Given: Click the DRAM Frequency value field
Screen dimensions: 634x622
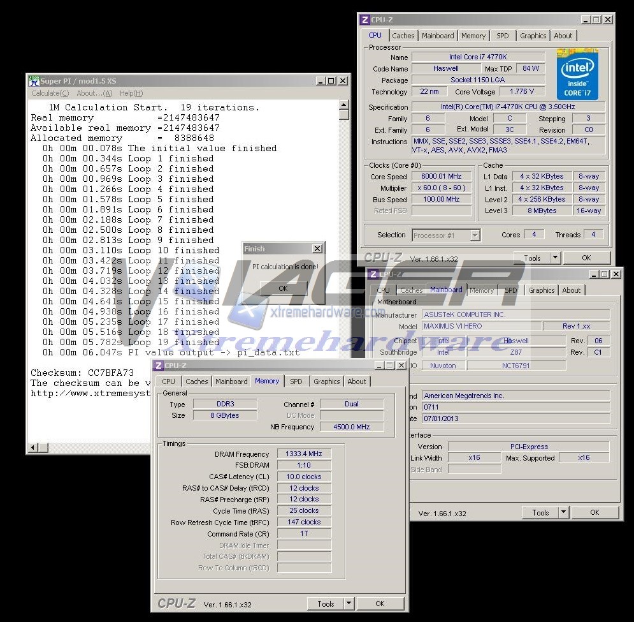Looking at the screenshot, I should [x=303, y=454].
